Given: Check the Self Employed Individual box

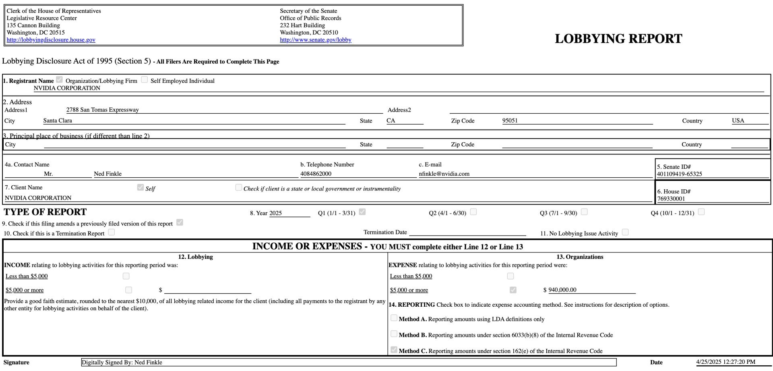Looking at the screenshot, I should [x=145, y=80].
